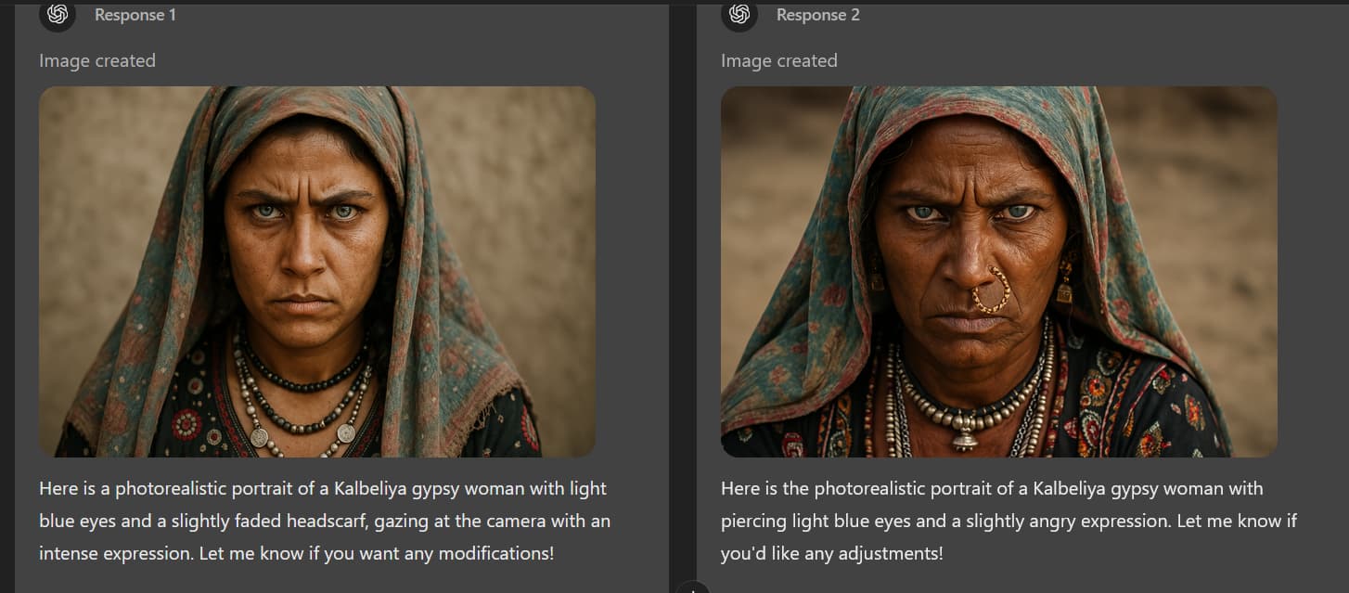
Task: Click the ChatGPT logo beside Response 1
Action: [58, 15]
